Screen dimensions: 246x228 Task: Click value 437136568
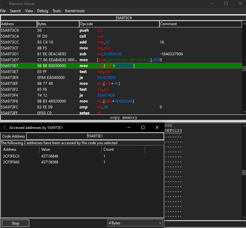tap(50, 162)
